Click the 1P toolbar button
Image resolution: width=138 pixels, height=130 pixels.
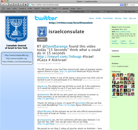point(26,5)
